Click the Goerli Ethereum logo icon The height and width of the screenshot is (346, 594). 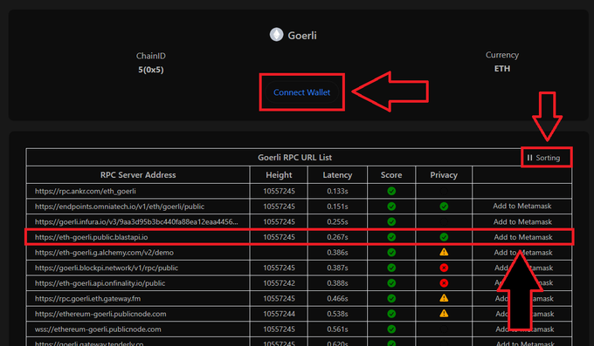pos(276,35)
